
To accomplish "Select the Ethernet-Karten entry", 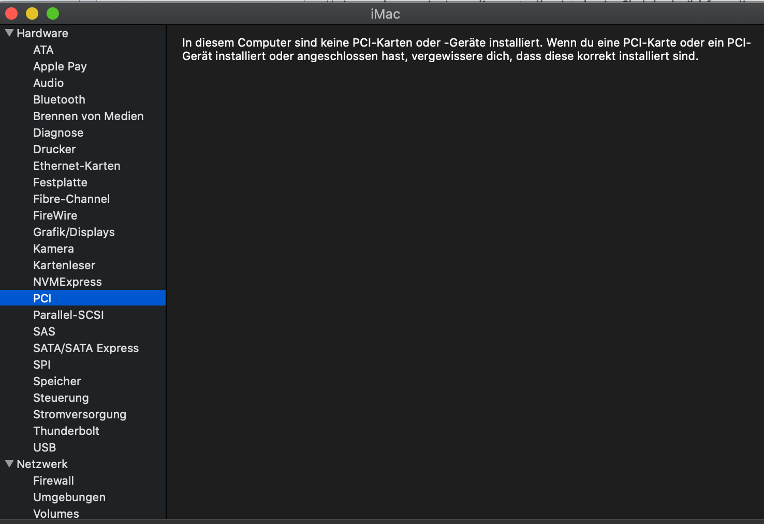I will click(x=77, y=166).
